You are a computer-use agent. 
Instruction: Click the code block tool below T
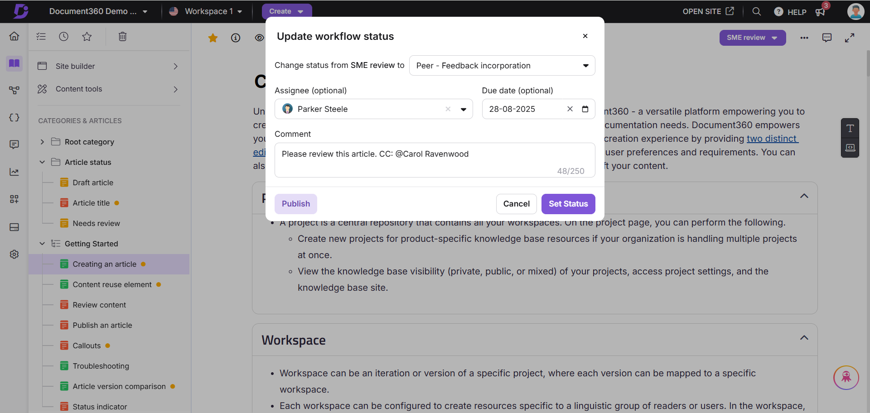pos(850,148)
